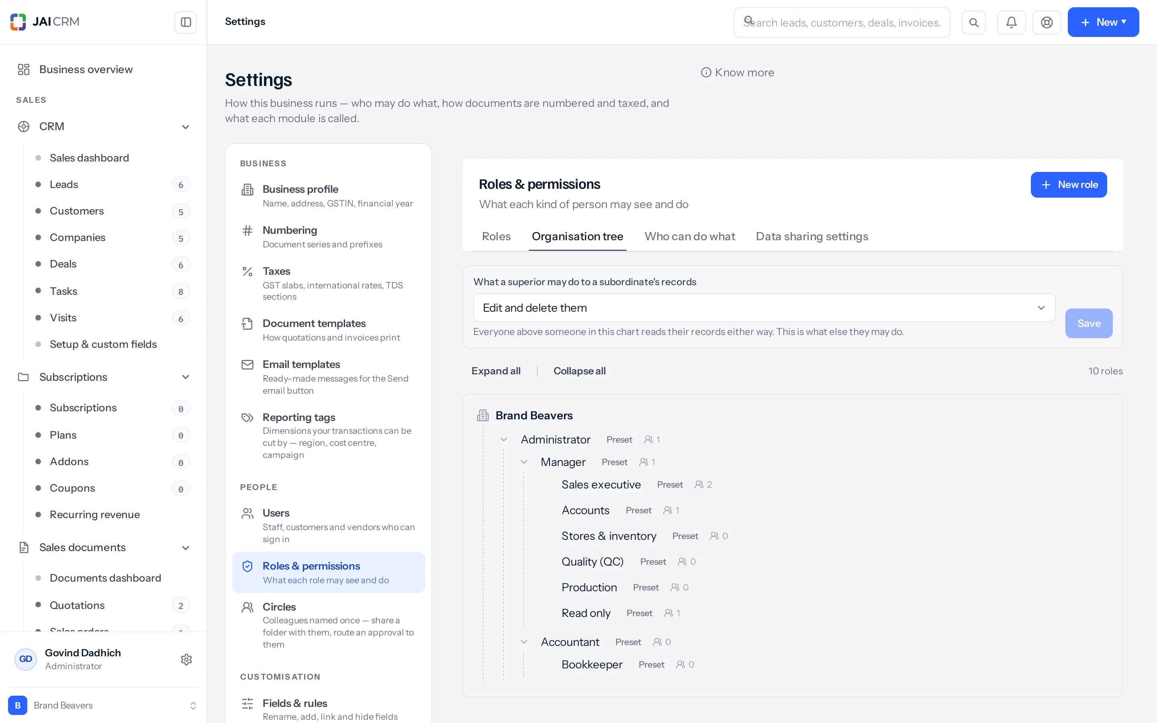
Task: Click the Business overview grid icon
Action: (x=23, y=69)
